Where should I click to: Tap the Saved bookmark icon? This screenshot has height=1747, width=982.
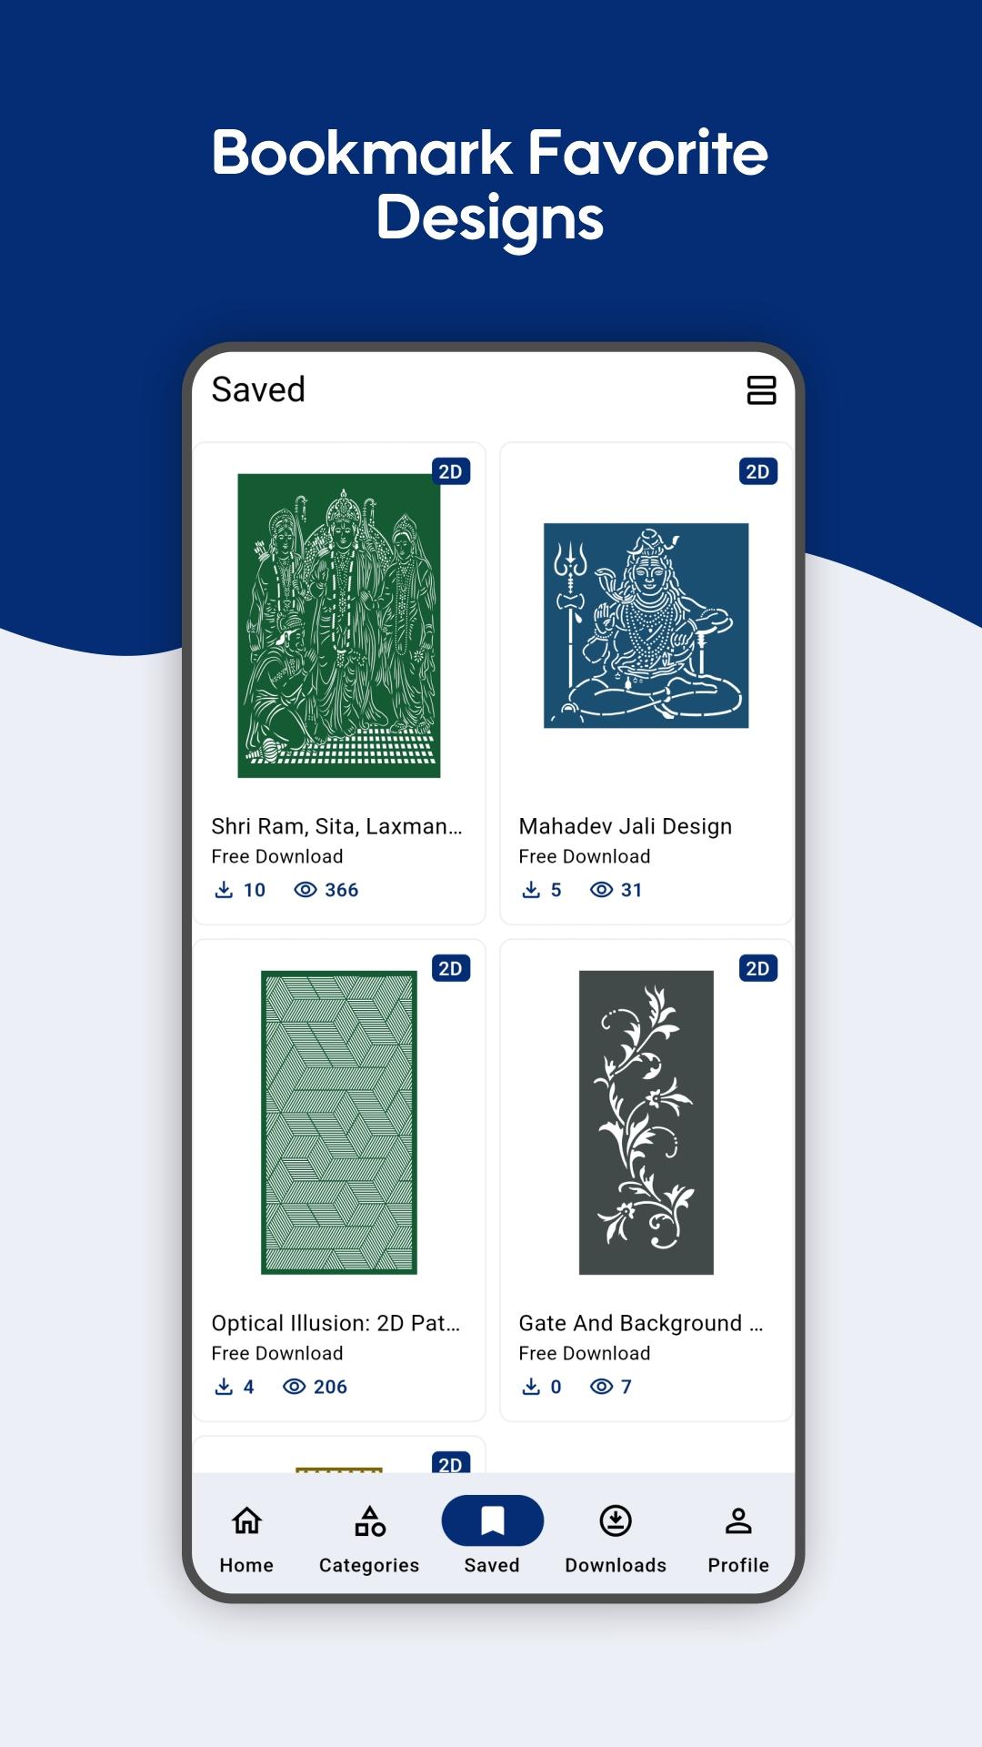[493, 1520]
